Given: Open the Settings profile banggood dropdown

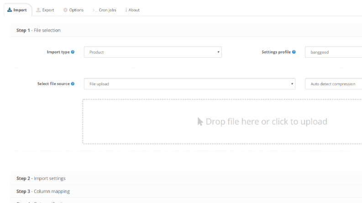Looking at the screenshot, I should [334, 52].
